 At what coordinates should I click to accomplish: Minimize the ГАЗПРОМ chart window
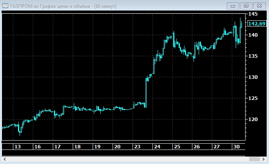(233, 5)
